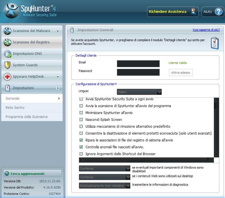Image resolution: width=225 pixels, height=198 pixels.
Task: Click the SpyHunter logo icon
Action: click(11, 11)
